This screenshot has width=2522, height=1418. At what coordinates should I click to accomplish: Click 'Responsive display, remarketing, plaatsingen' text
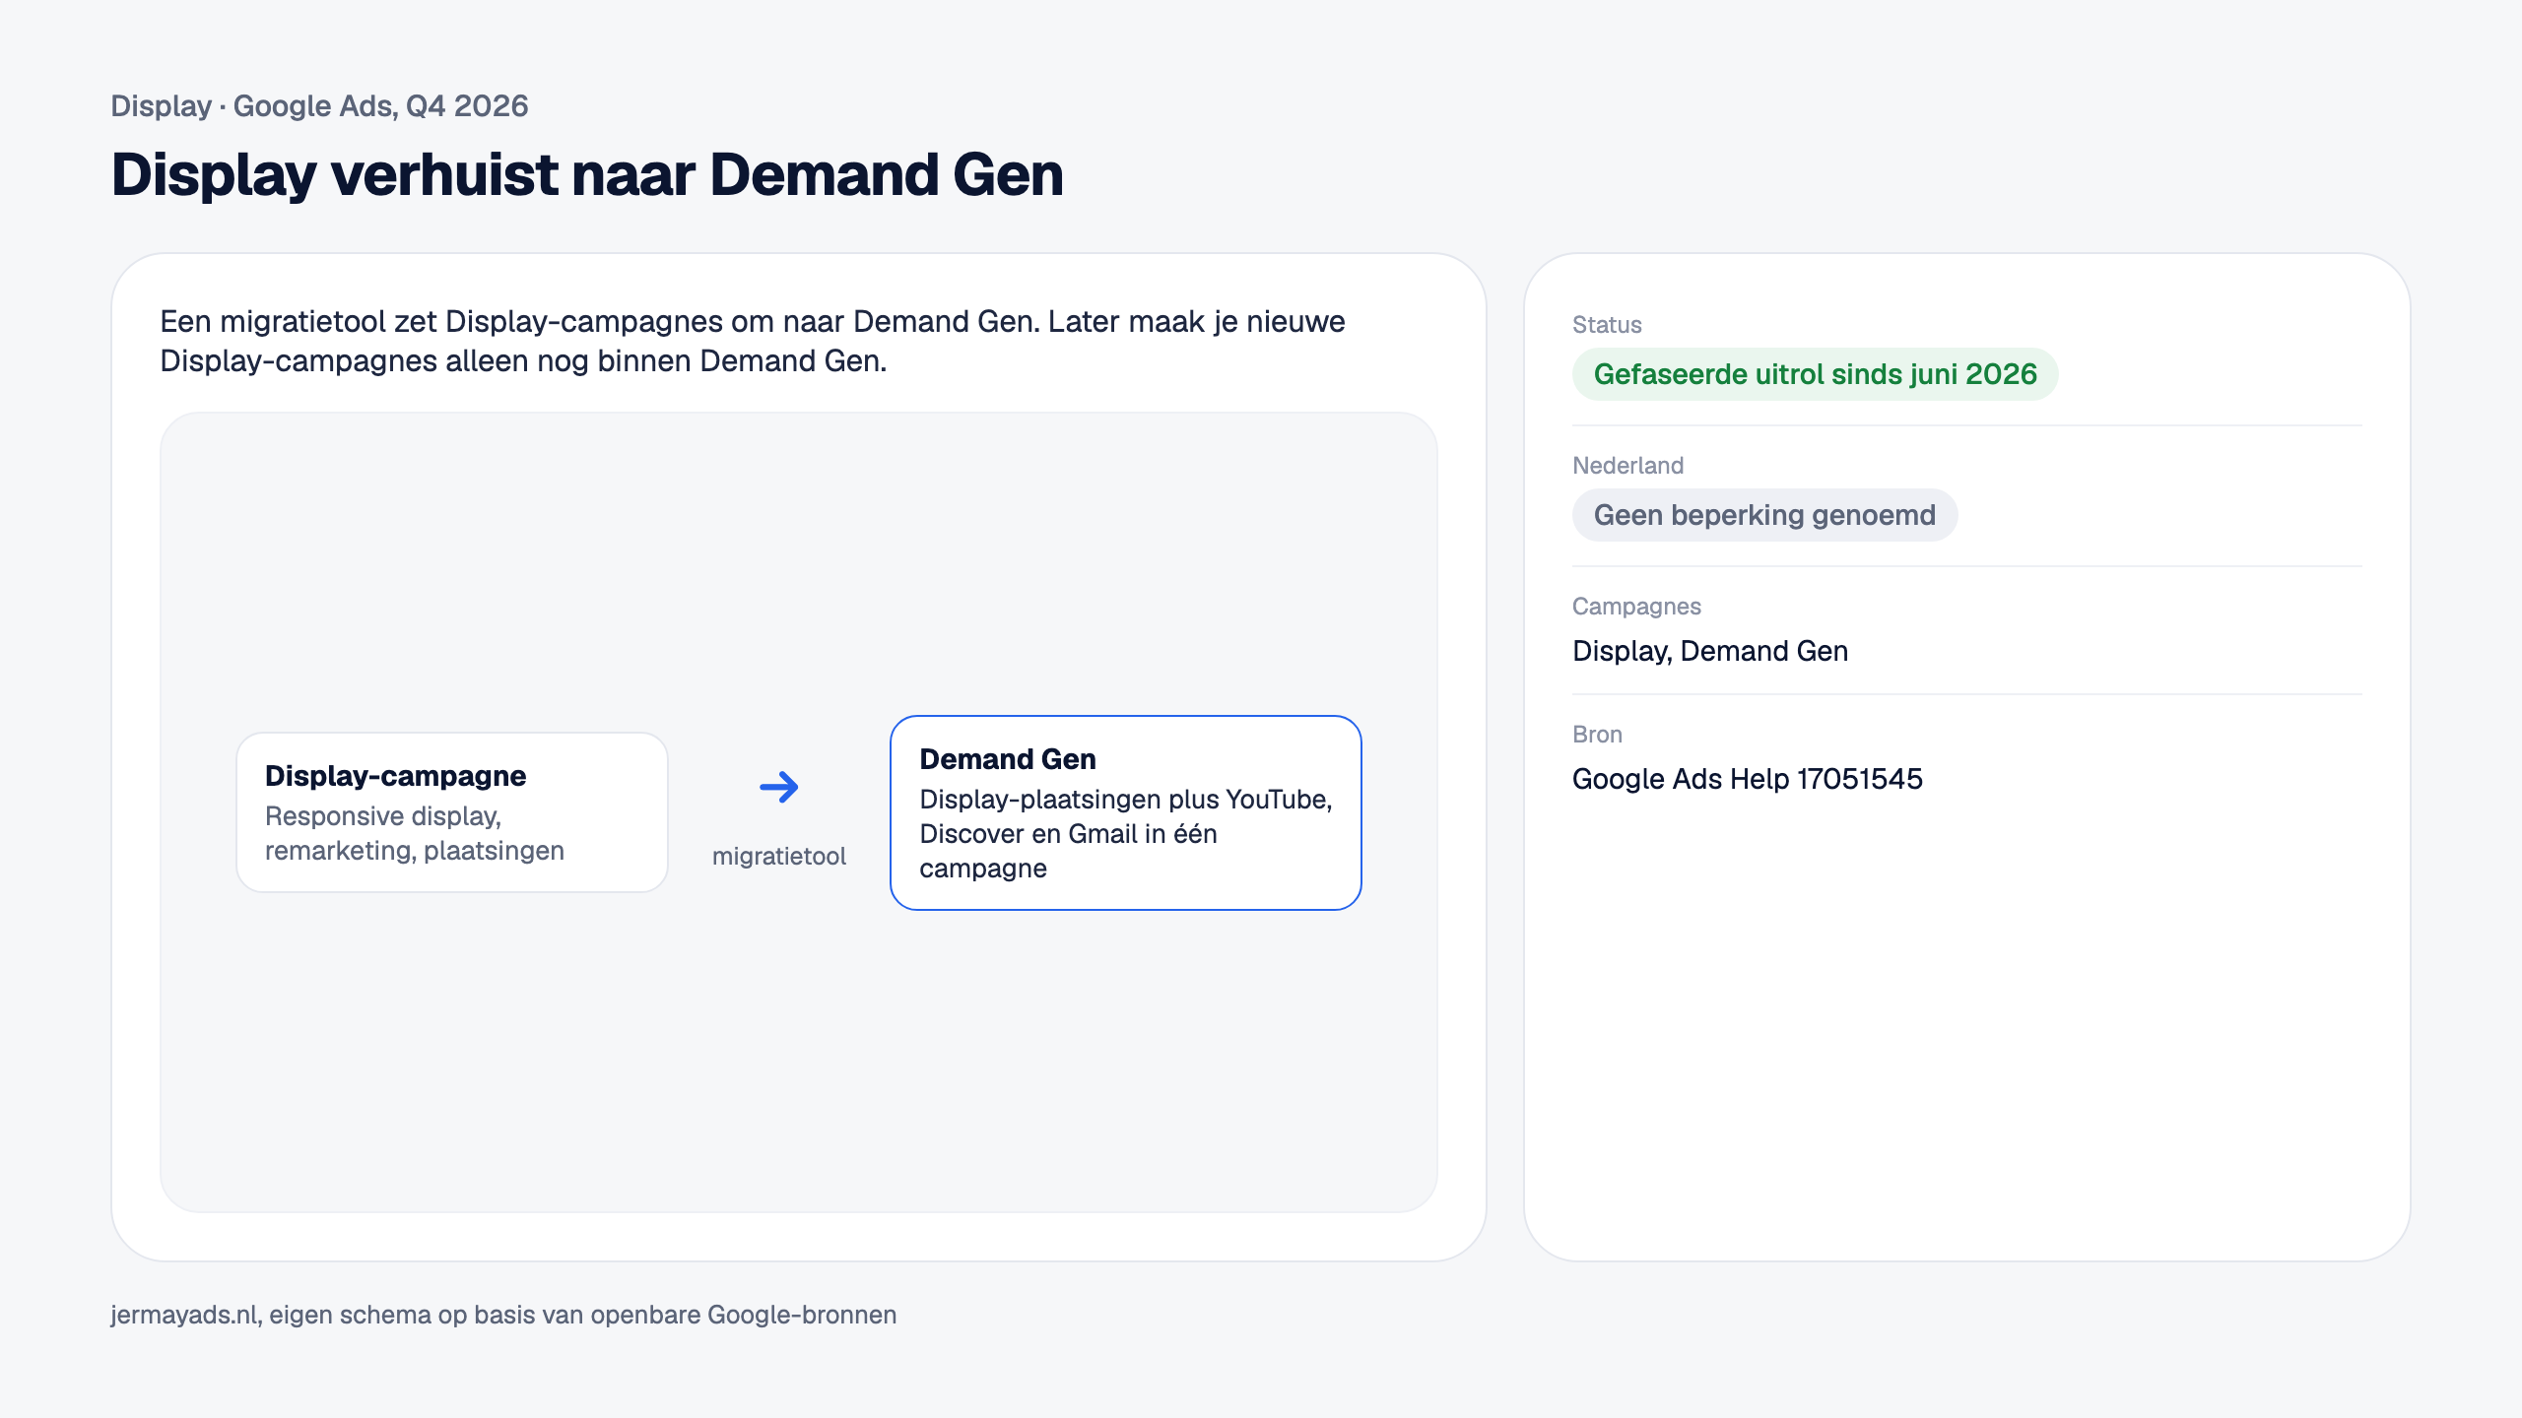415,833
